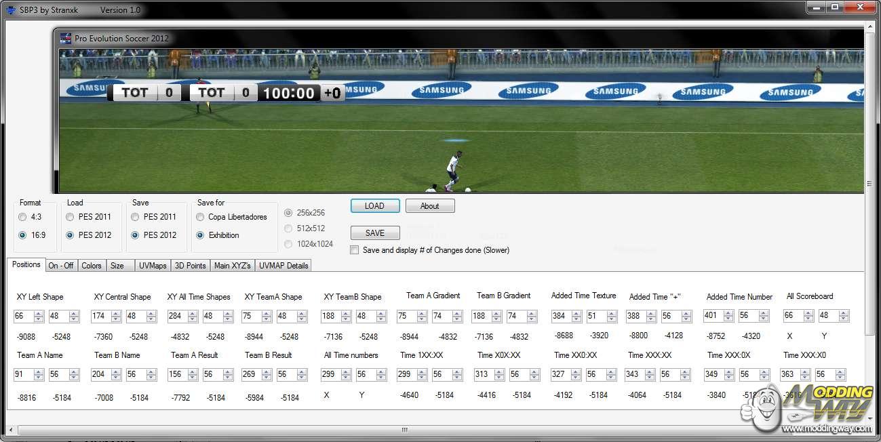Select Copa Libertadores save option
Image resolution: width=881 pixels, height=442 pixels.
pyautogui.click(x=200, y=217)
